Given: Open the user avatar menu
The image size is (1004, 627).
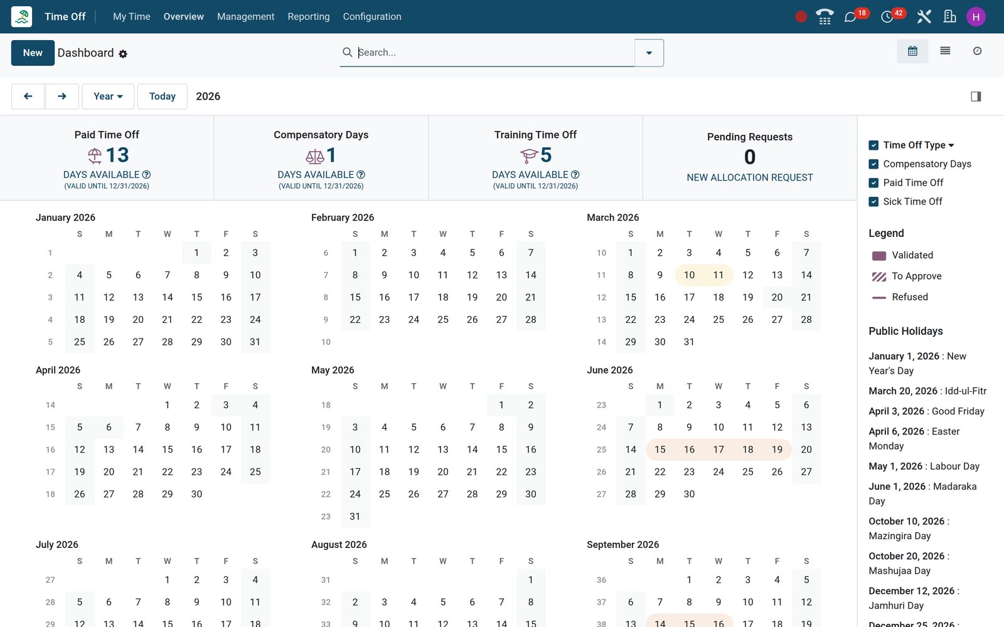Looking at the screenshot, I should [976, 17].
